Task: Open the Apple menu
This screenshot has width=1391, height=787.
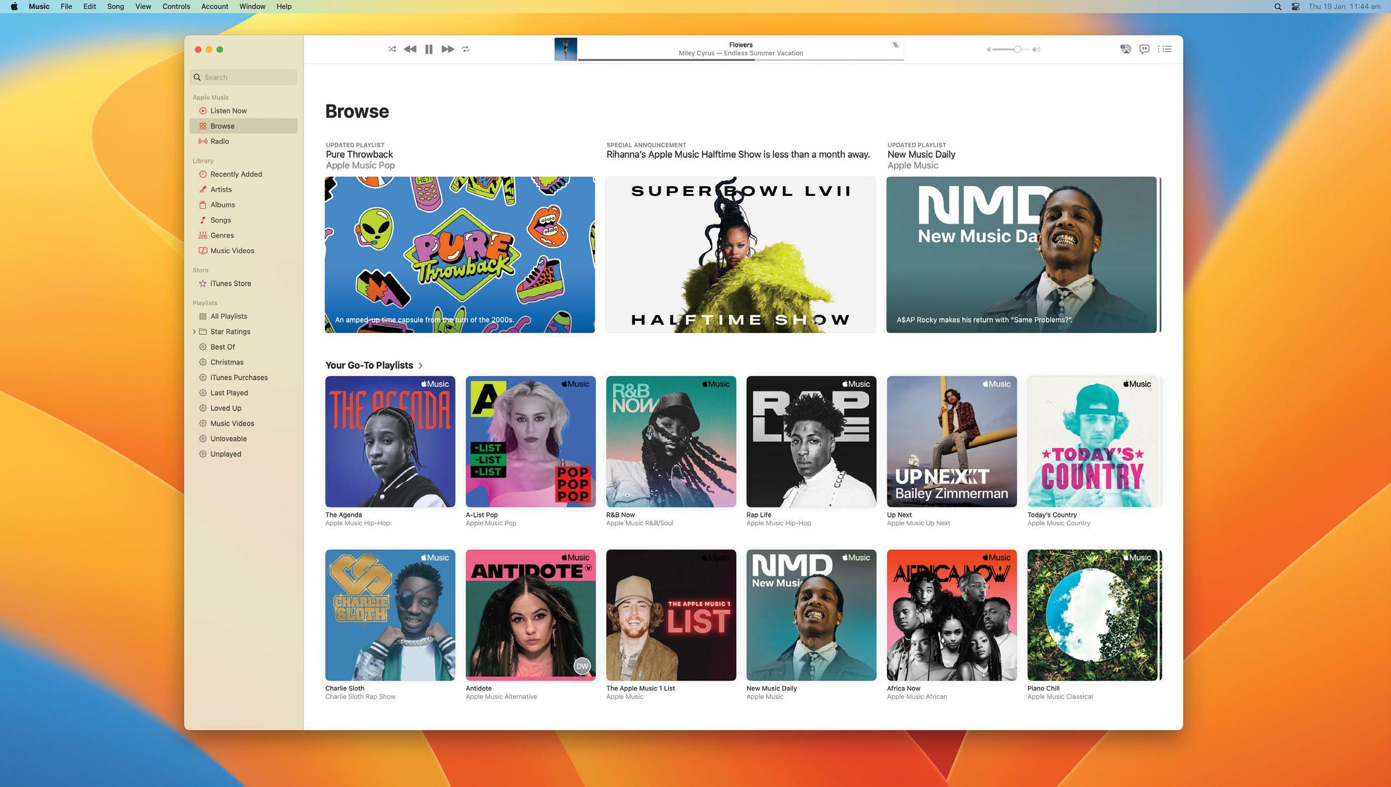Action: (x=14, y=7)
